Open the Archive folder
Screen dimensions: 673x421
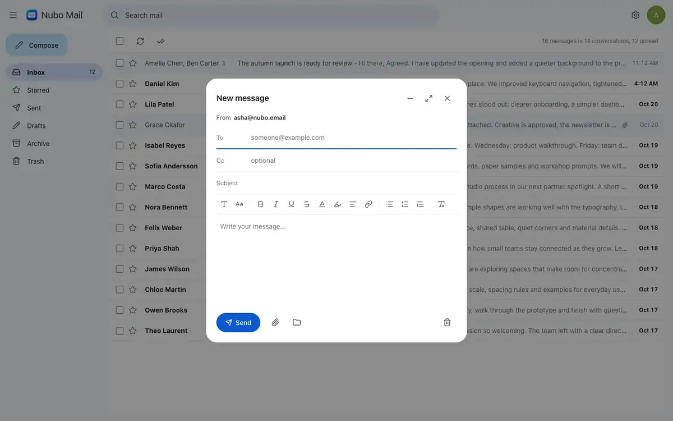click(x=54, y=143)
